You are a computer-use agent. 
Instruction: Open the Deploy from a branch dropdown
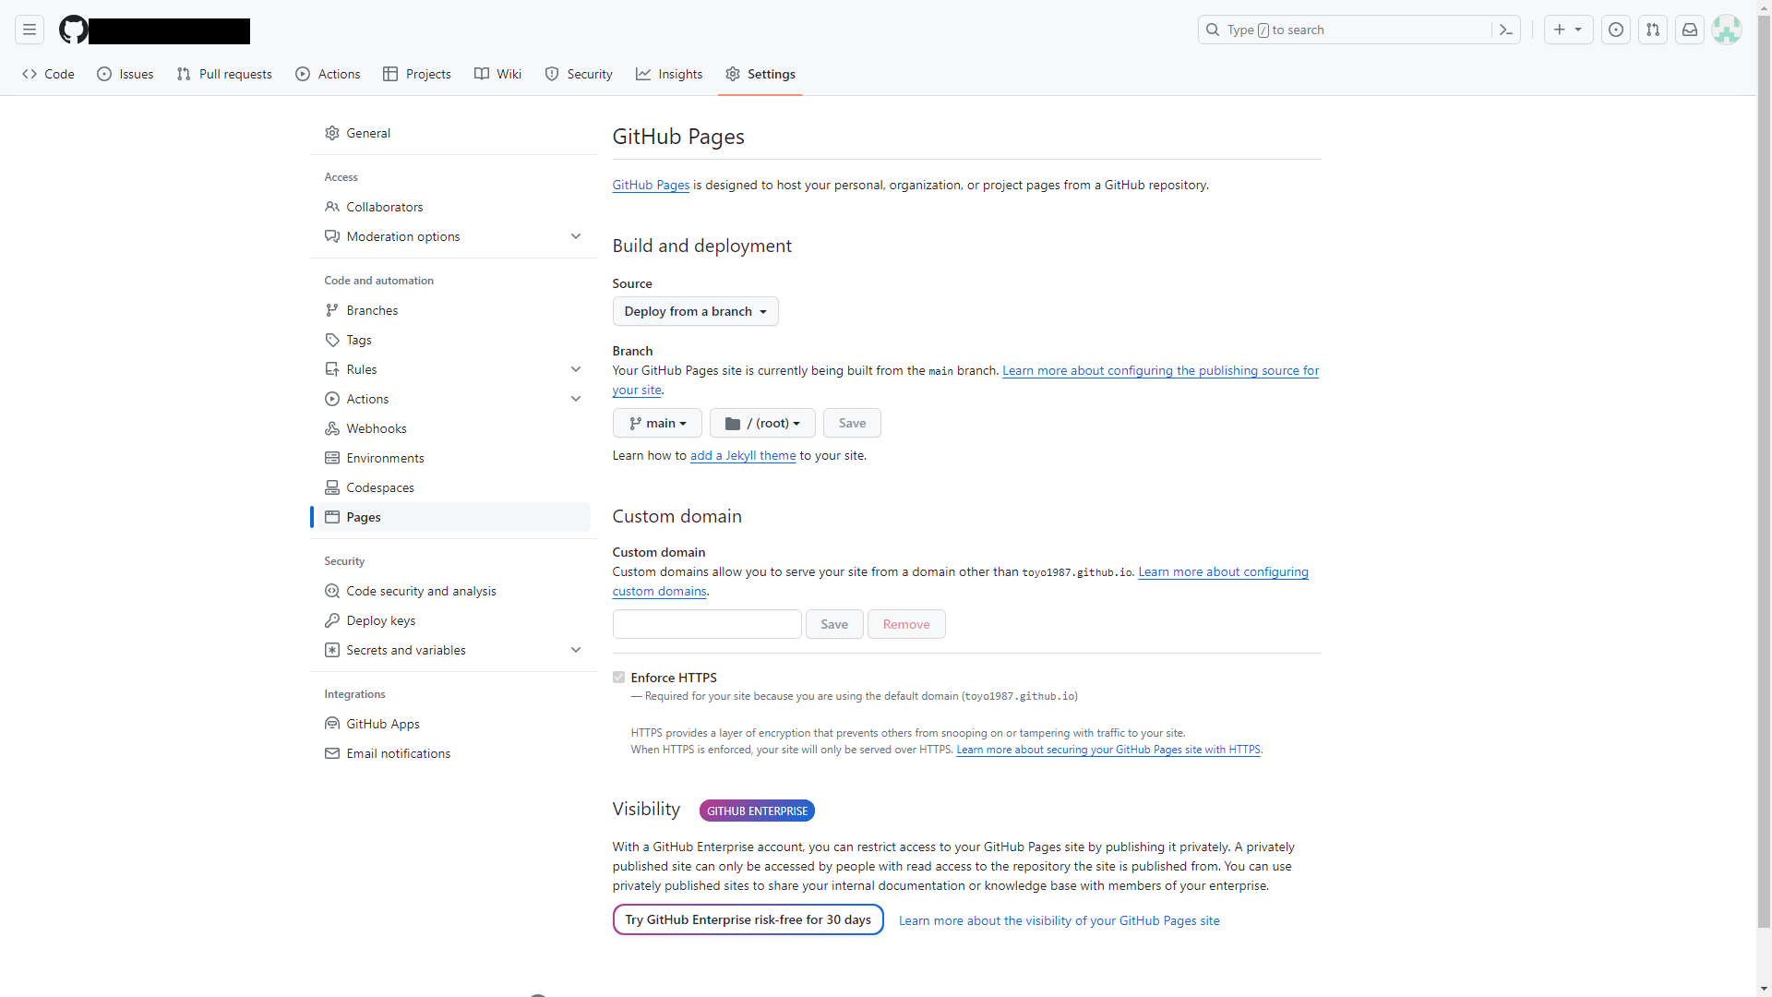[695, 311]
